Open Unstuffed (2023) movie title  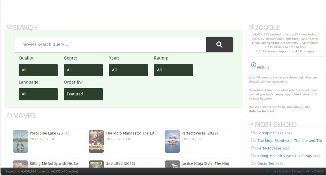tap(120, 164)
